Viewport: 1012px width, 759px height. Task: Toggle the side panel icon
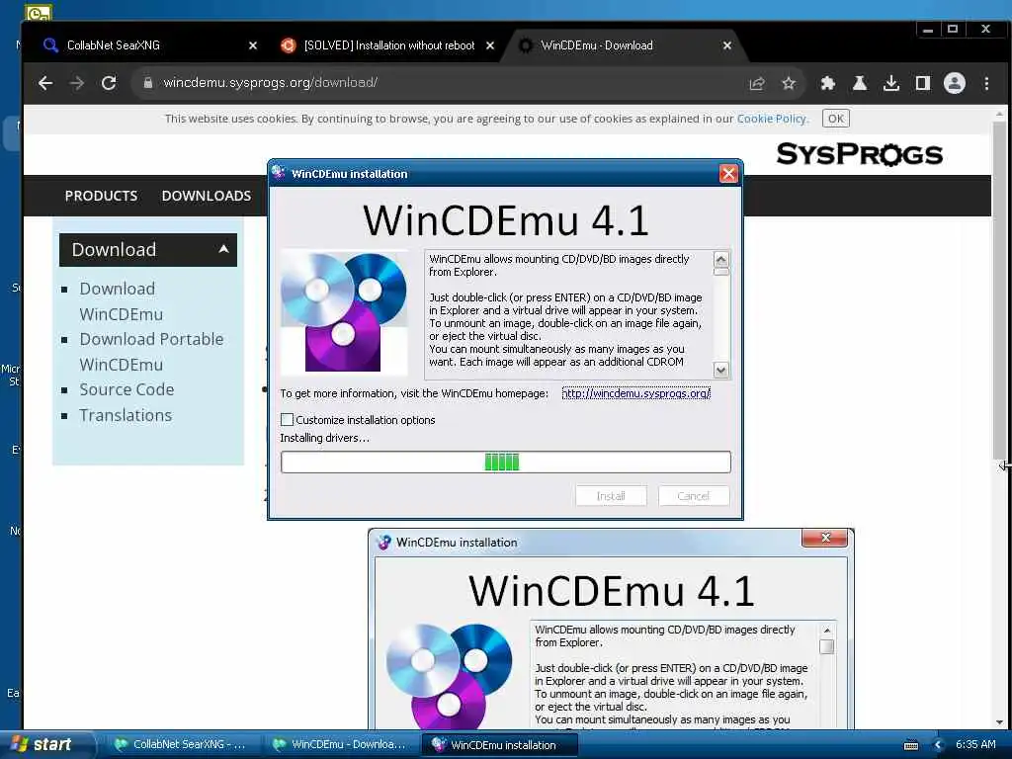coord(923,83)
